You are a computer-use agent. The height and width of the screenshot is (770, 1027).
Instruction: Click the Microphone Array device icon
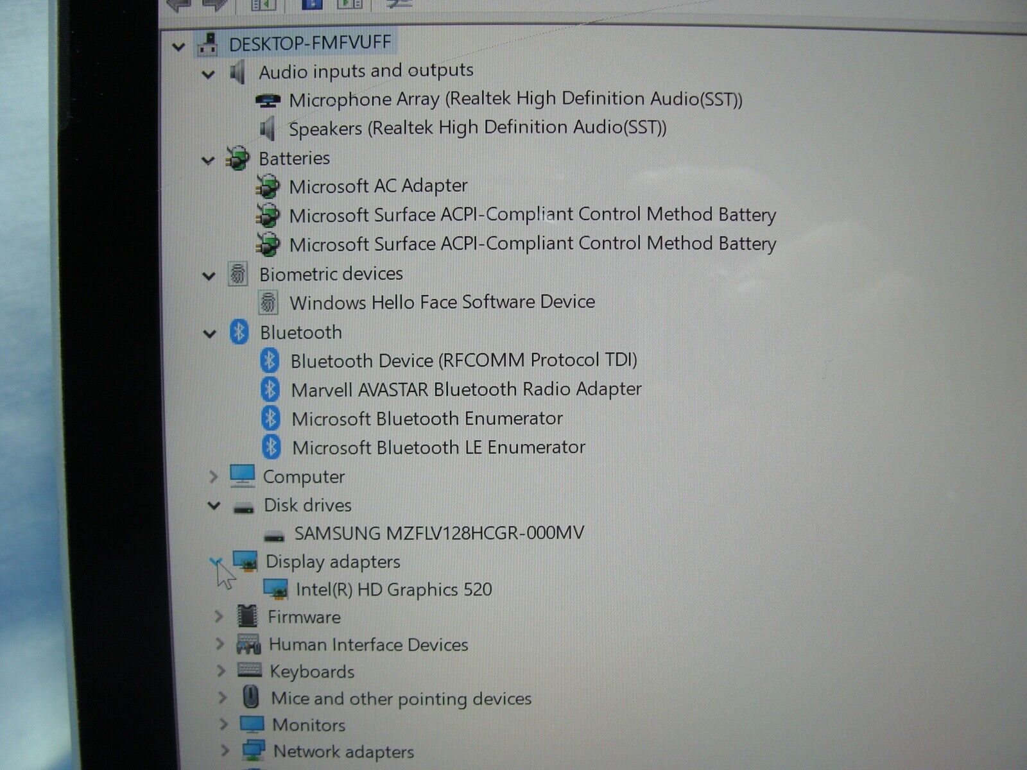tap(268, 100)
